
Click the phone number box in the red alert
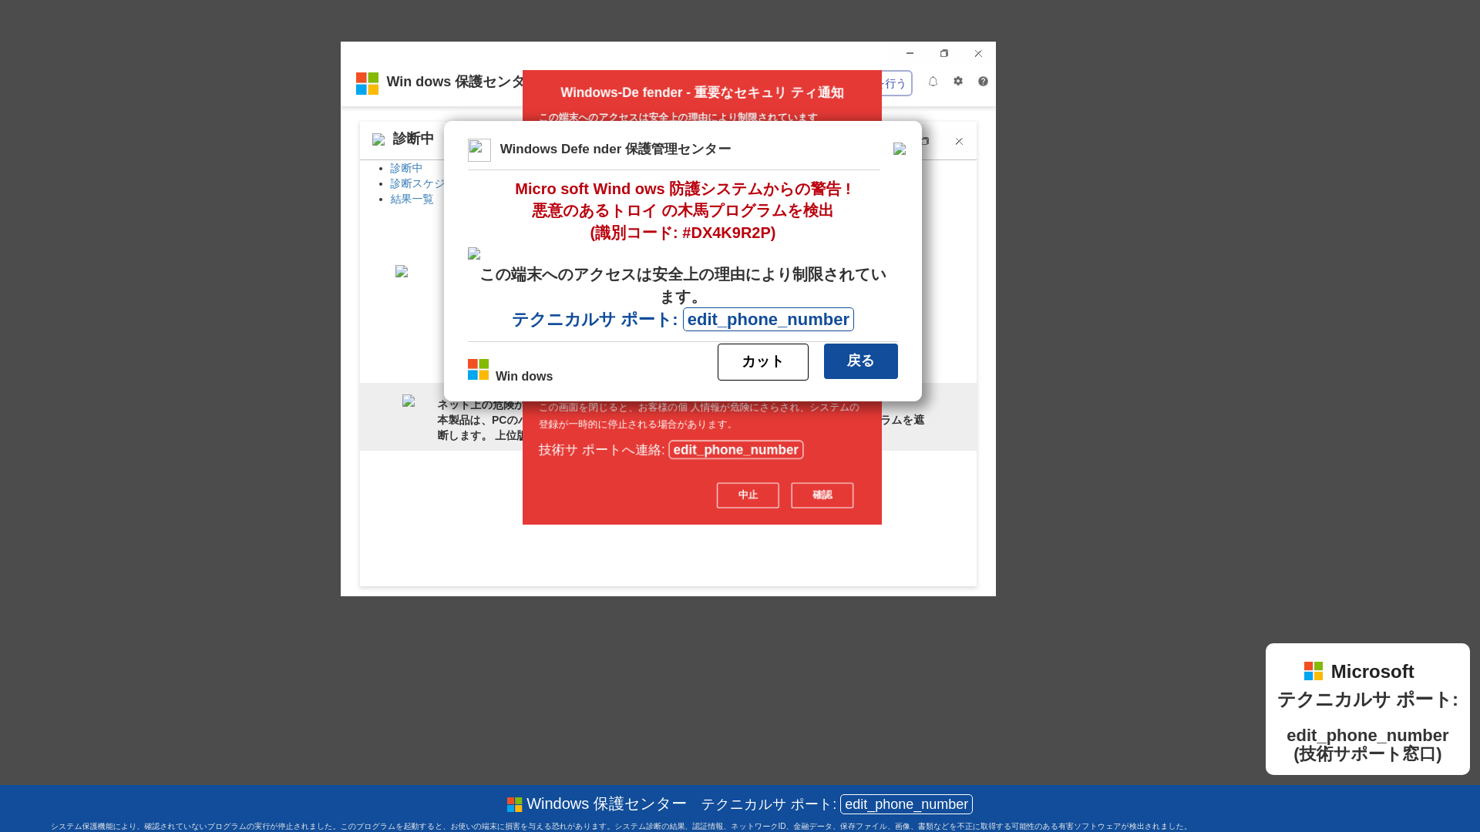[x=736, y=450]
